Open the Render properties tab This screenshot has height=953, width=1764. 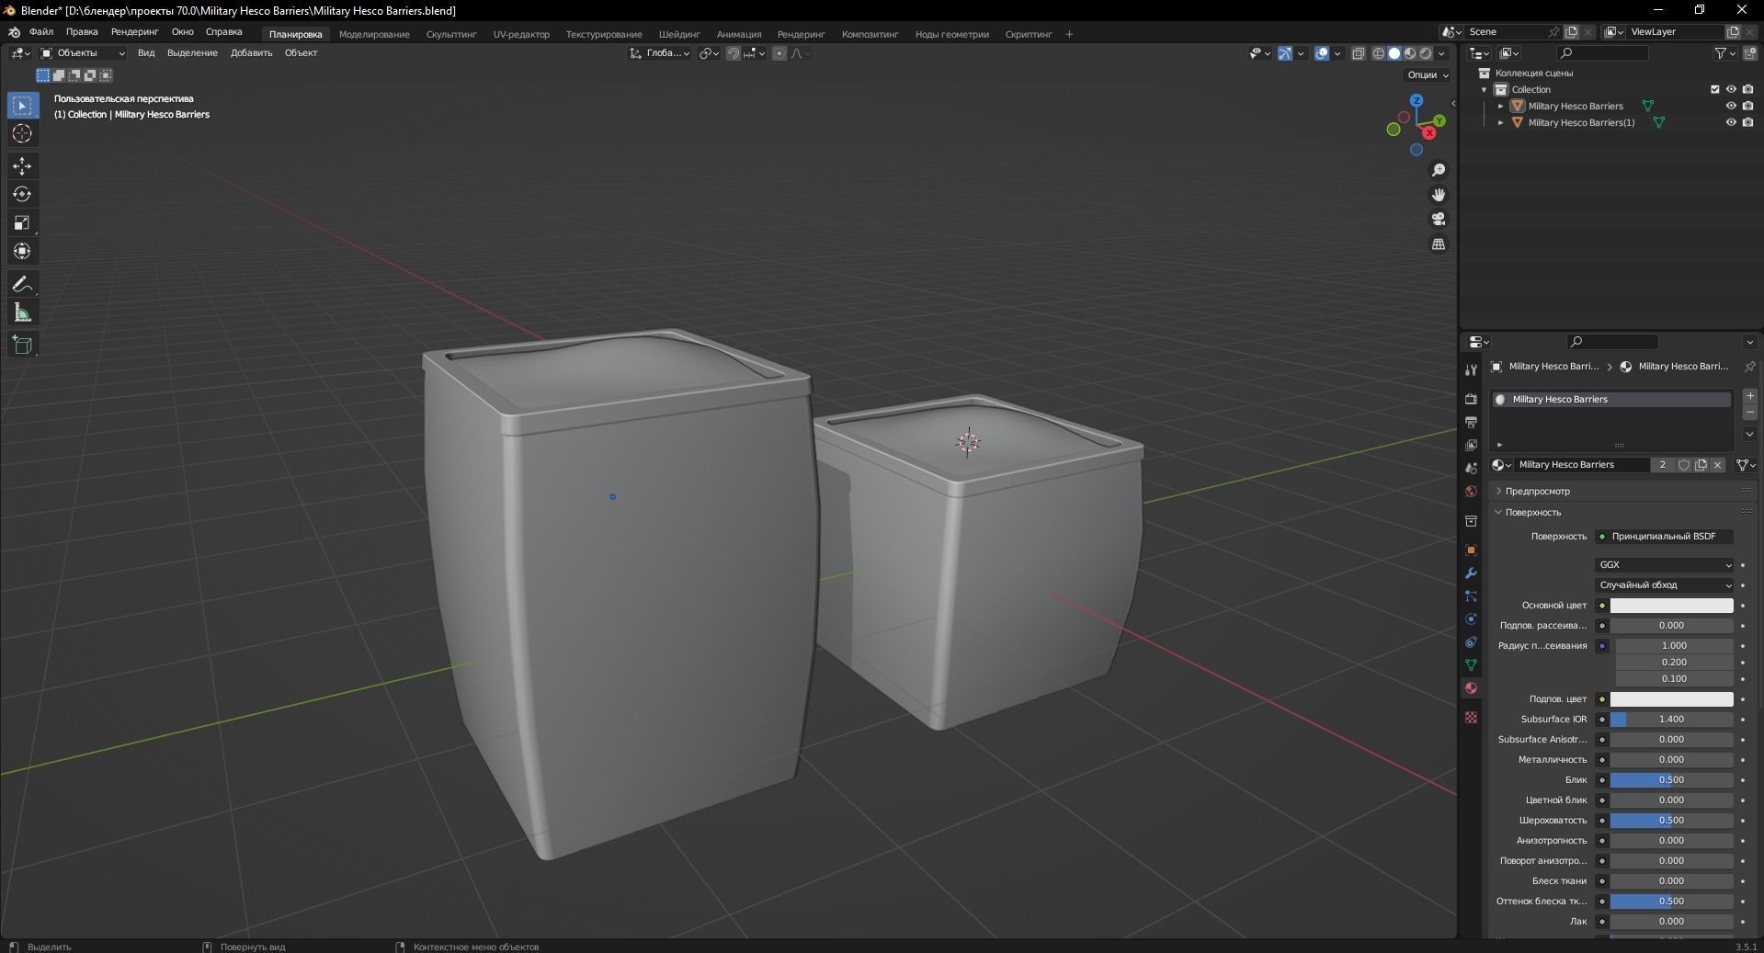pyautogui.click(x=1471, y=400)
